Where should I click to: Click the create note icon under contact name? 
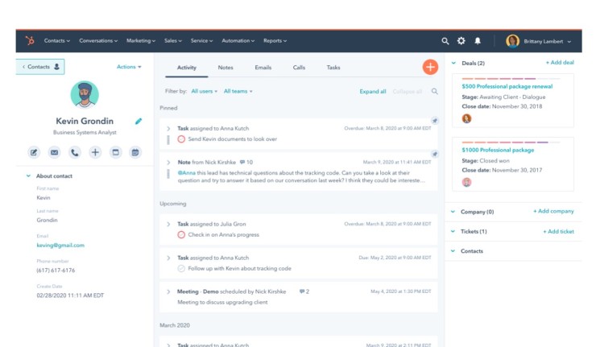pyautogui.click(x=35, y=151)
